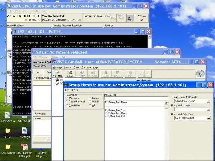The image size is (215, 161).
Task: Click the magnifier icon in CPRS header
Action: click(130, 19)
